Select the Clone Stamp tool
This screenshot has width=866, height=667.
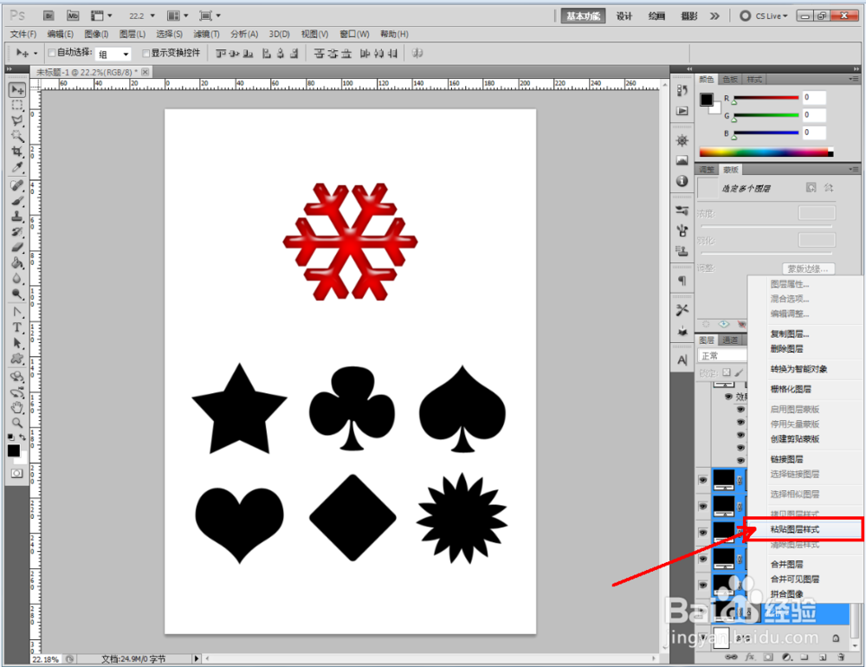click(17, 216)
